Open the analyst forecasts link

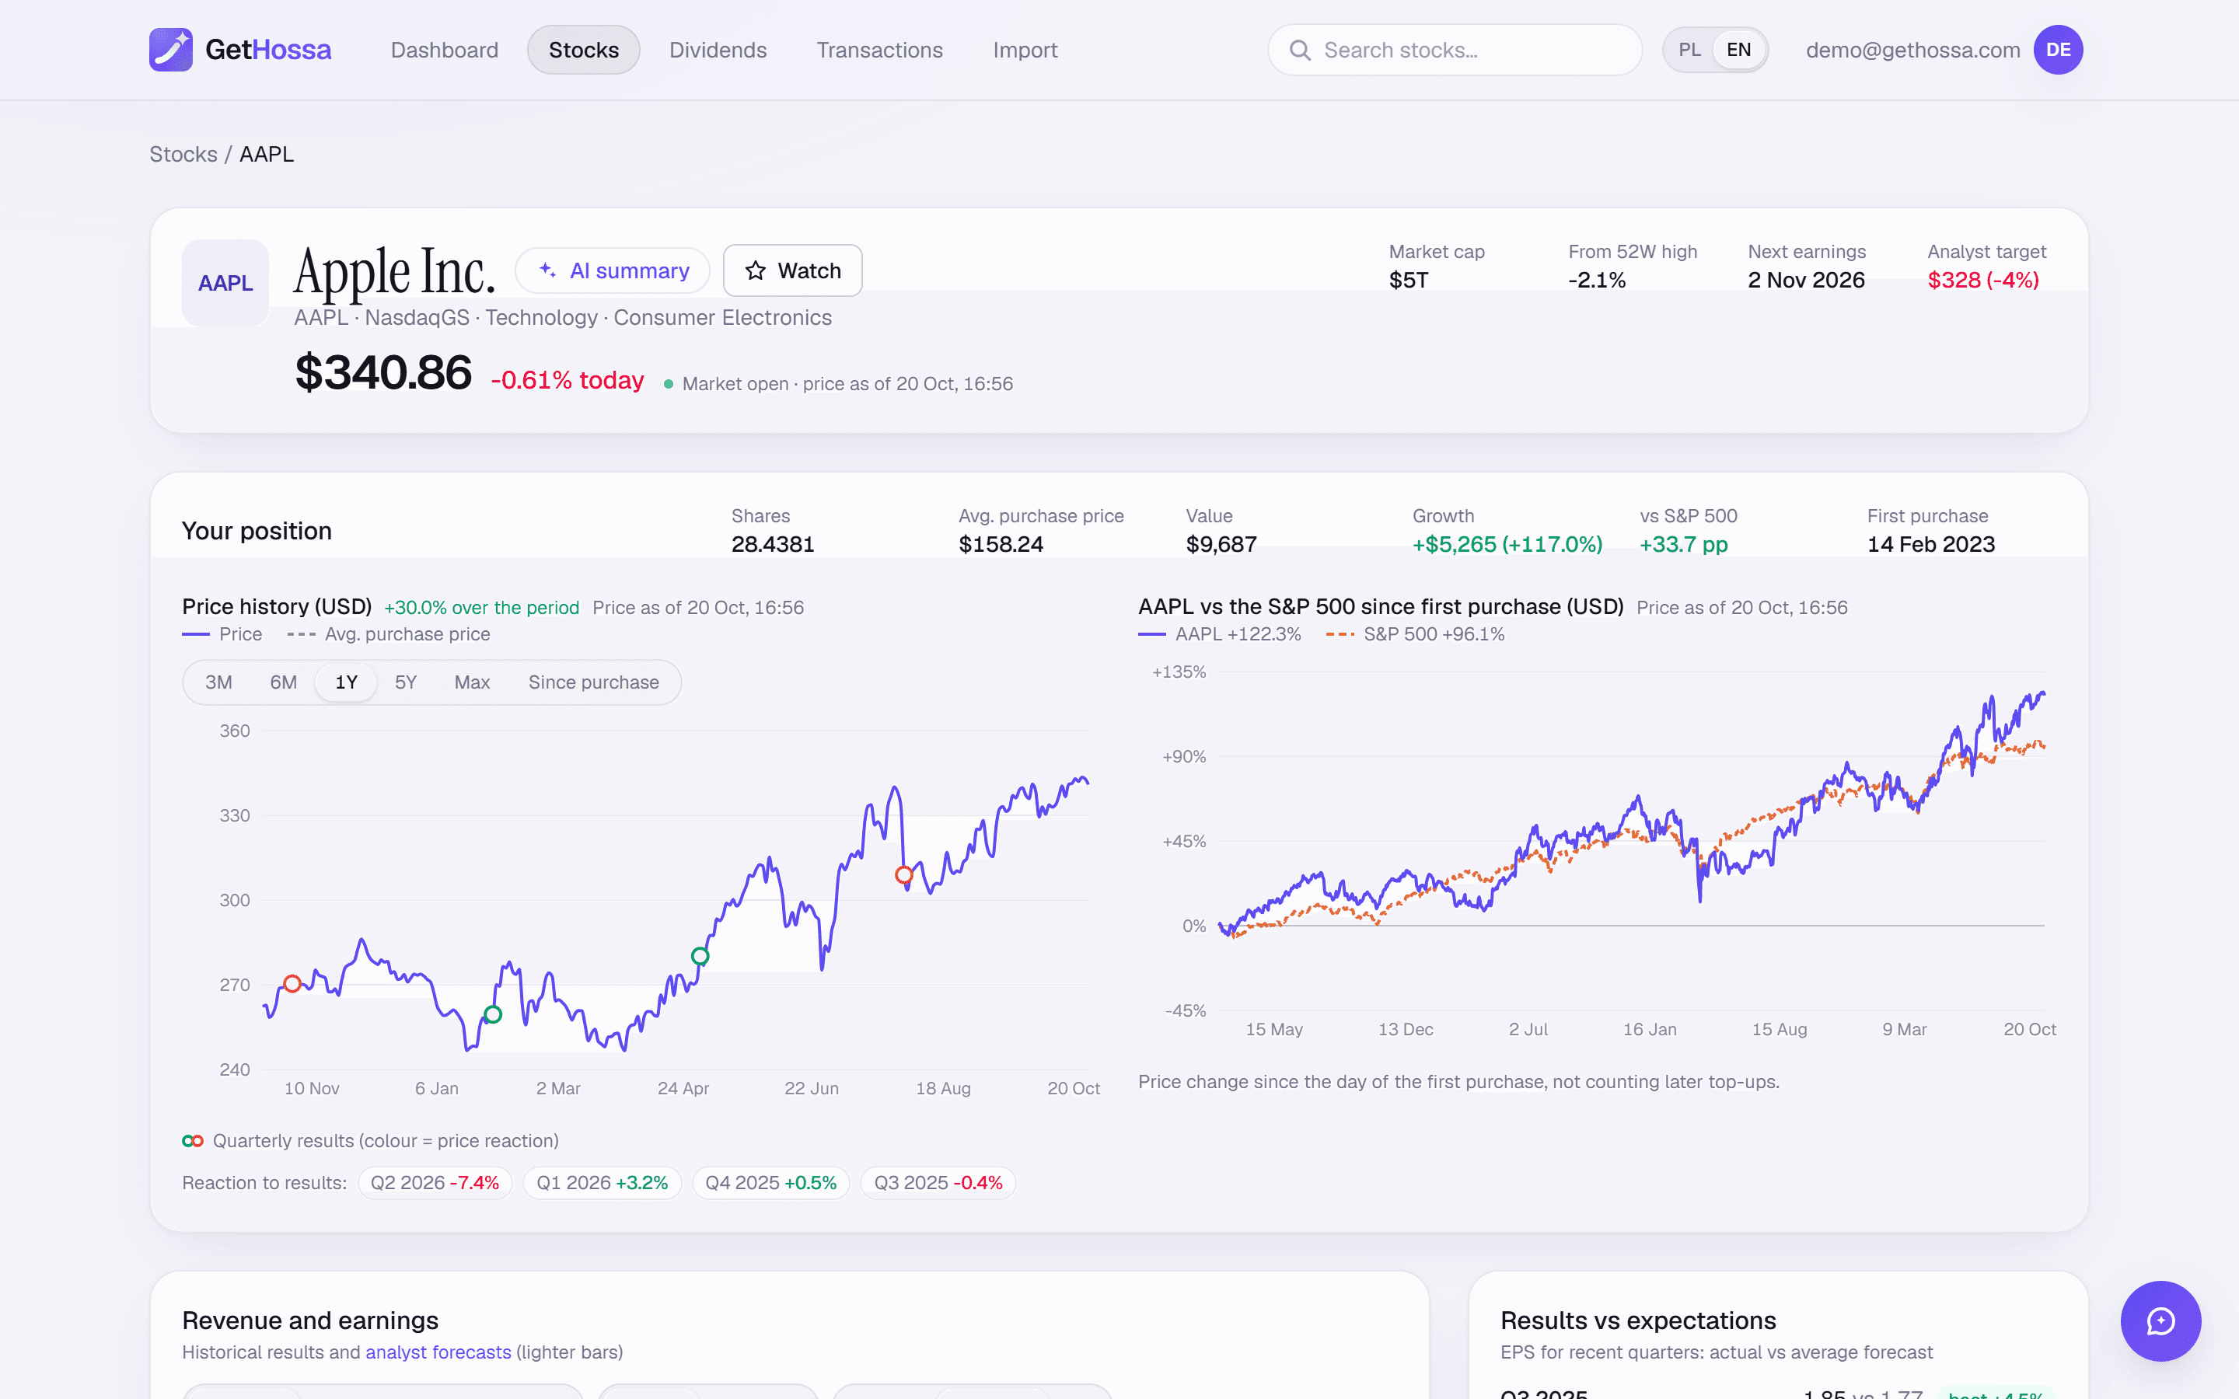438,1352
